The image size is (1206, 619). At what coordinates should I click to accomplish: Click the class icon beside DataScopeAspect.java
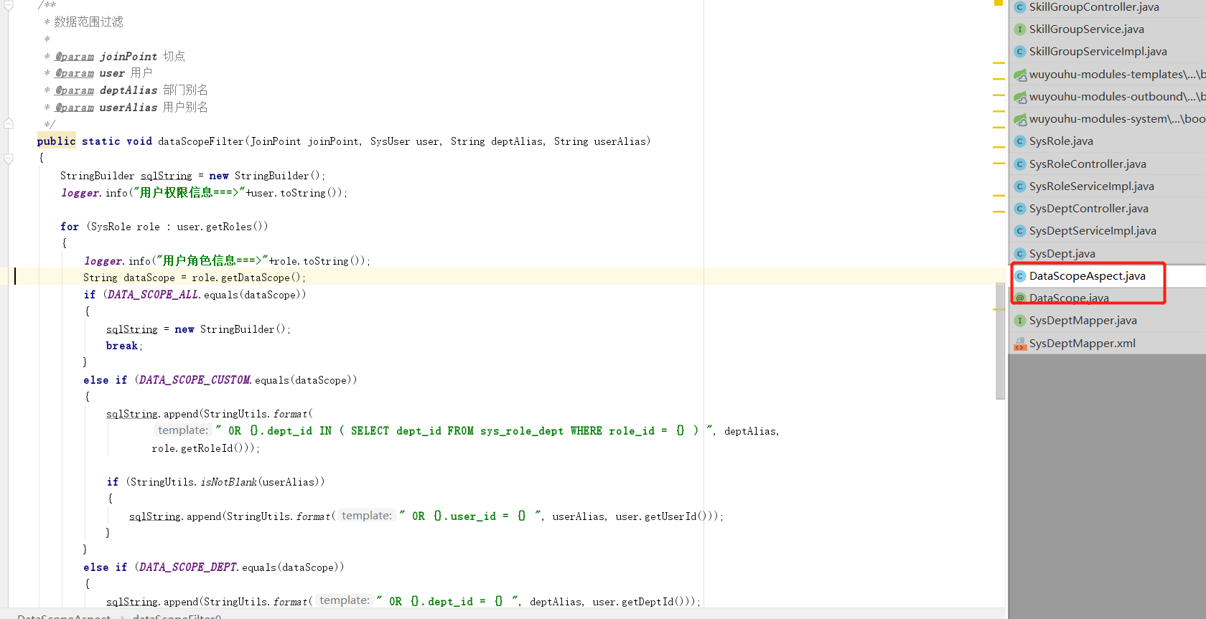tap(1019, 276)
